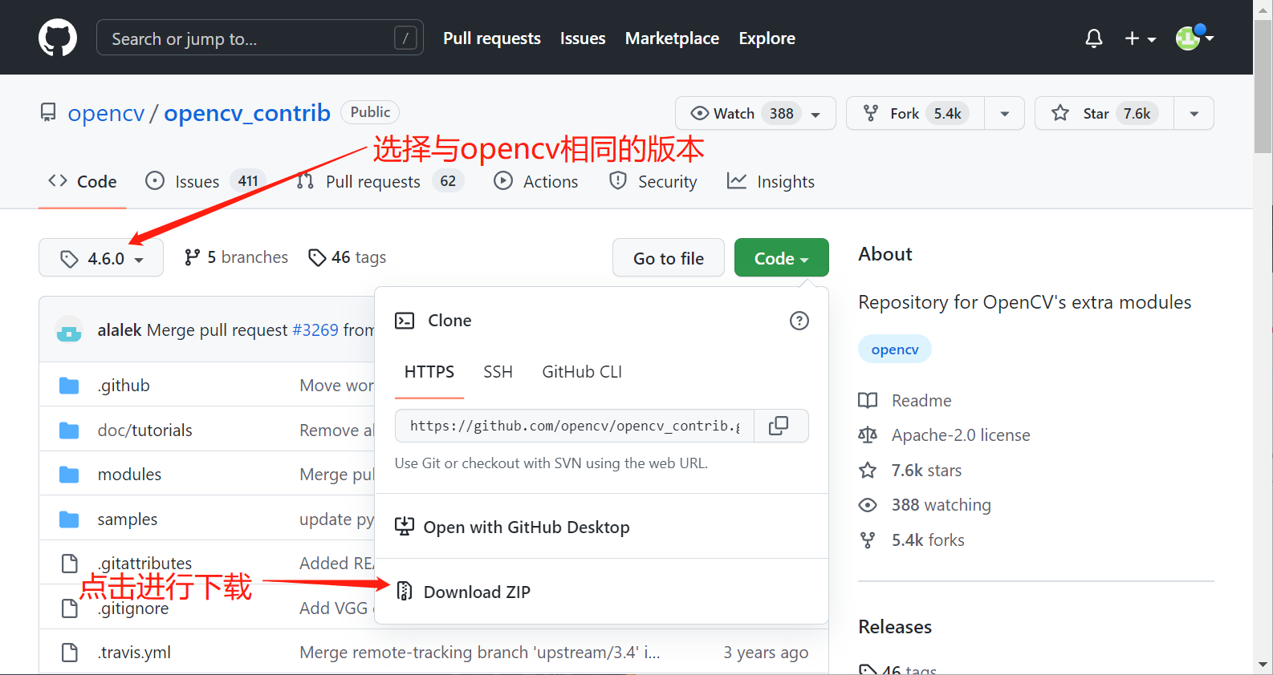Screen dimensions: 1273x675
Task: Open the modules folder
Action: pos(129,475)
